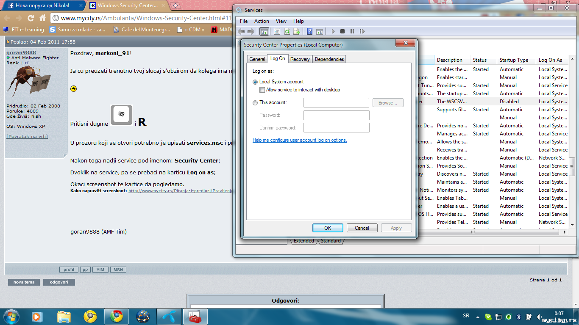The image size is (579, 325).
Task: Open Properties icon in Services toolbar
Action: [x=277, y=31]
